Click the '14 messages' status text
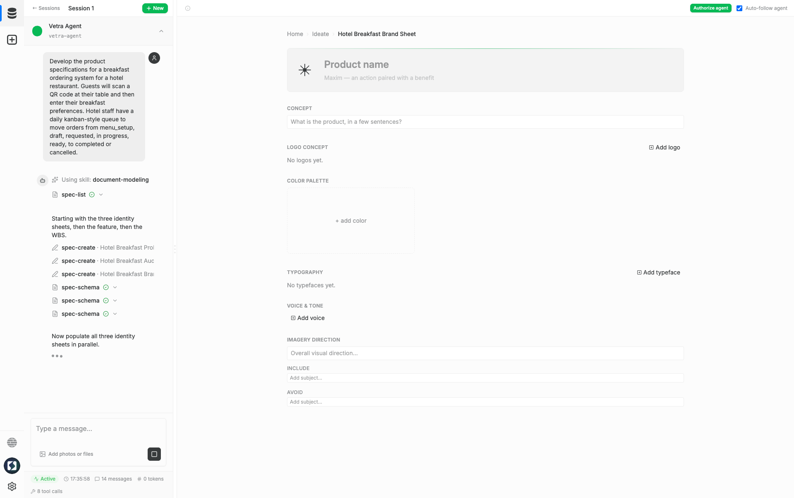794x498 pixels. point(117,479)
